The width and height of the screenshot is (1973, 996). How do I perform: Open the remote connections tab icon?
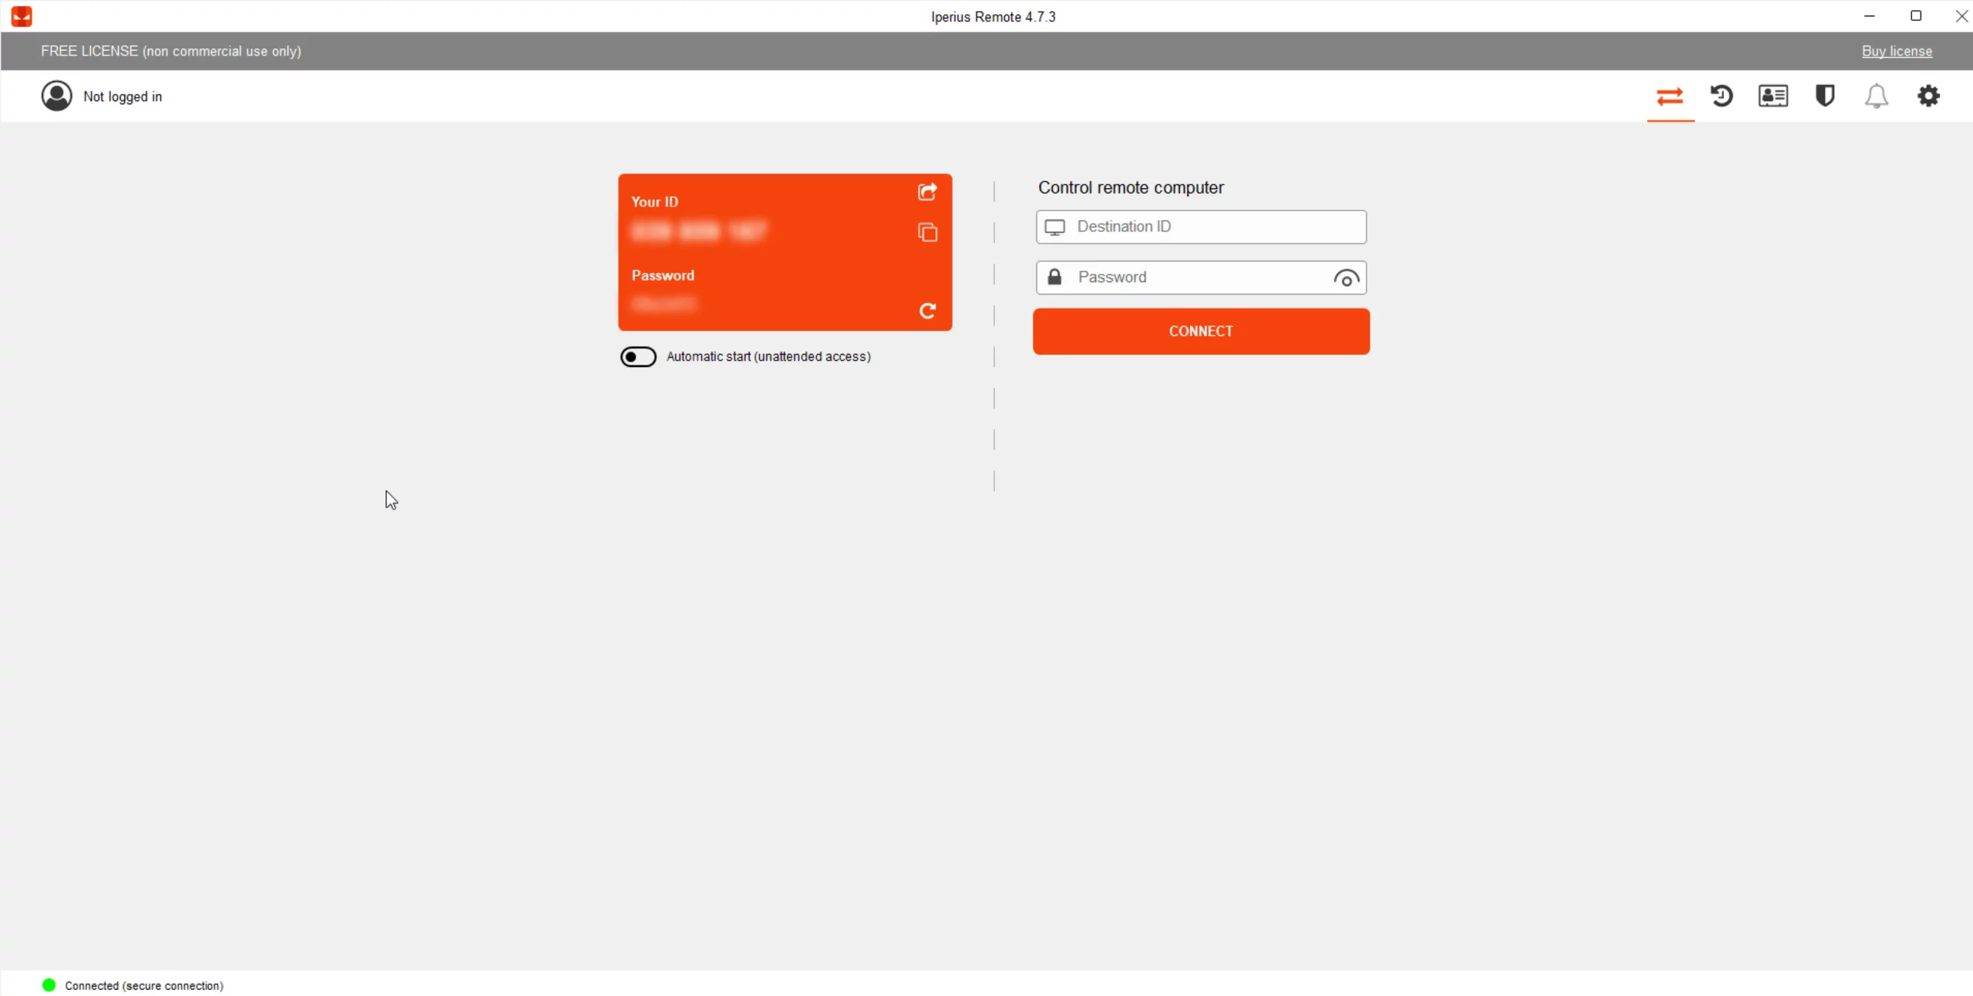[x=1669, y=96]
